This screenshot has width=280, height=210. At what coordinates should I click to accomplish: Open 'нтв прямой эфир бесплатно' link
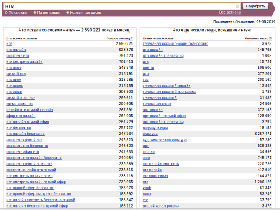click(30, 188)
